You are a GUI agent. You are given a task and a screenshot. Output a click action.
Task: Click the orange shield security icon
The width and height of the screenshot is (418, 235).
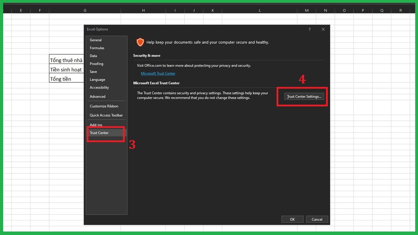click(x=140, y=42)
